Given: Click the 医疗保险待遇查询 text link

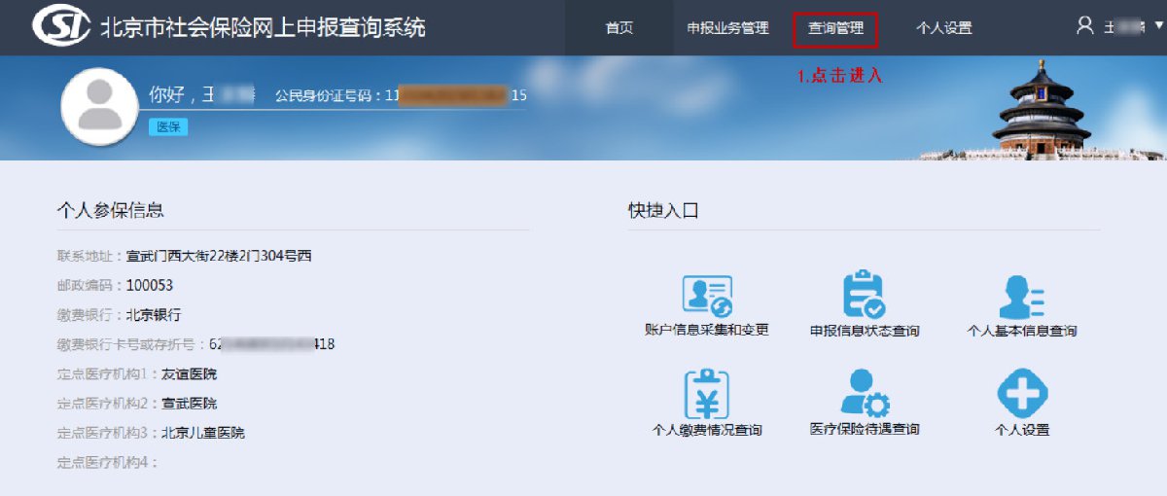Looking at the screenshot, I should 864,429.
